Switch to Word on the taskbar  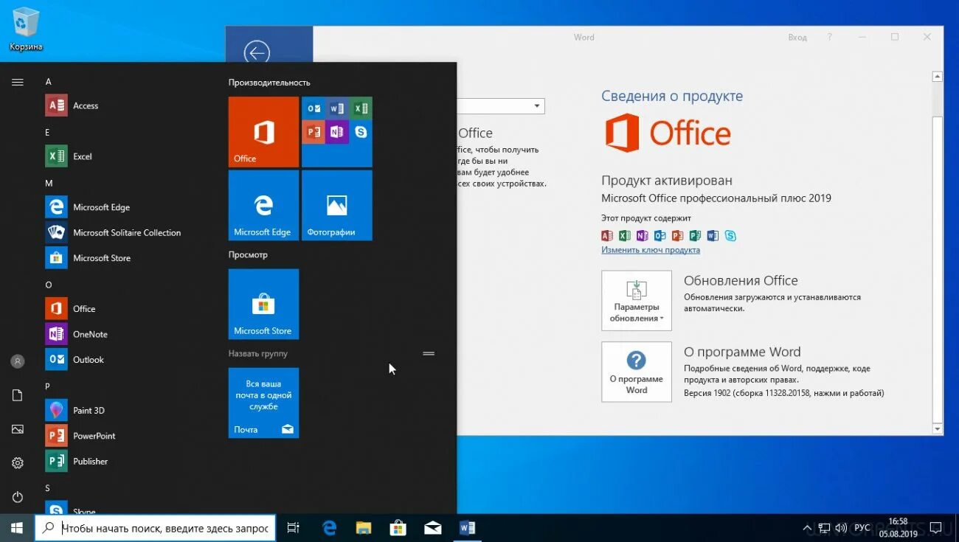(x=468, y=528)
